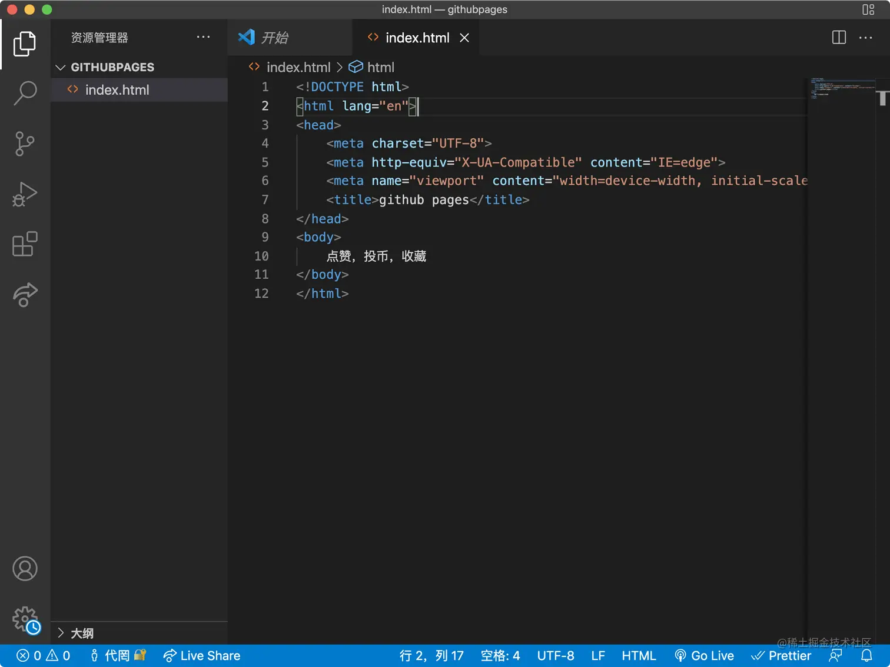The width and height of the screenshot is (890, 667).
Task: Collapse the GITHUBPAGES folder section
Action: (139, 67)
